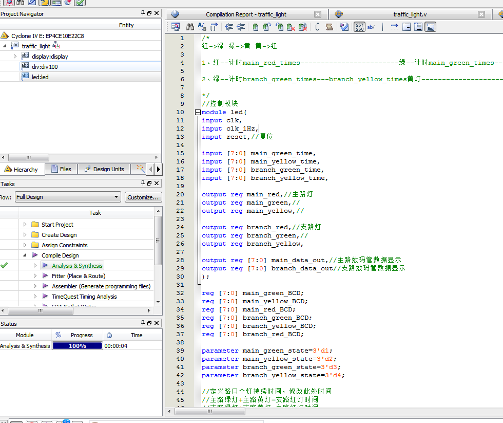Switch to the Files tab
Screen dimensions: 503x423
(x=61, y=169)
